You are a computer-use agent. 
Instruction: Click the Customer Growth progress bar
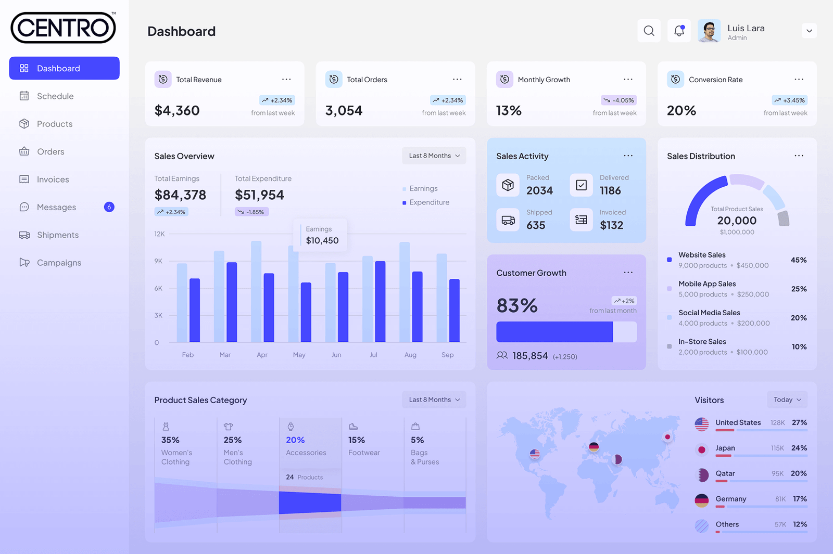click(566, 332)
